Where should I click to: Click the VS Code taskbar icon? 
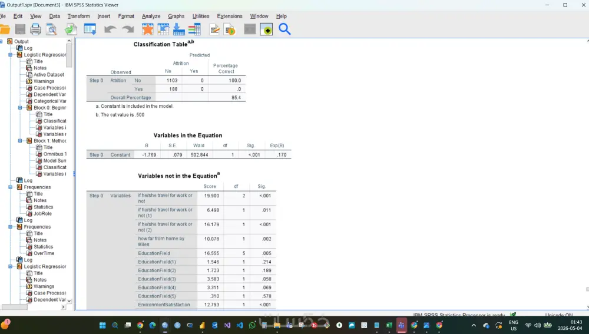[x=240, y=325]
